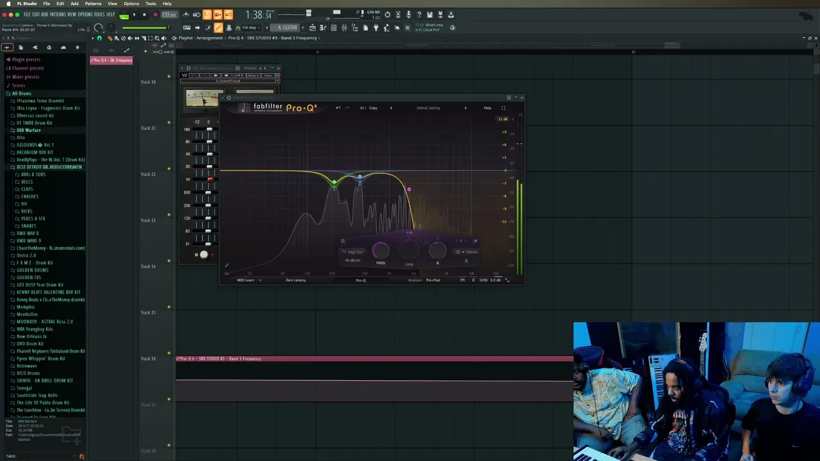820x461 pixels.
Task: Select Channel presets in browser
Action: 28,68
